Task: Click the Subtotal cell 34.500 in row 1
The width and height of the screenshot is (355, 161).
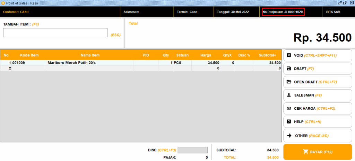Action: (x=267, y=63)
